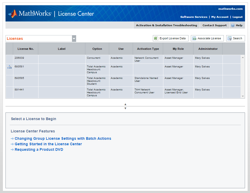Open the Licenses dropdown arrow

coord(74,39)
